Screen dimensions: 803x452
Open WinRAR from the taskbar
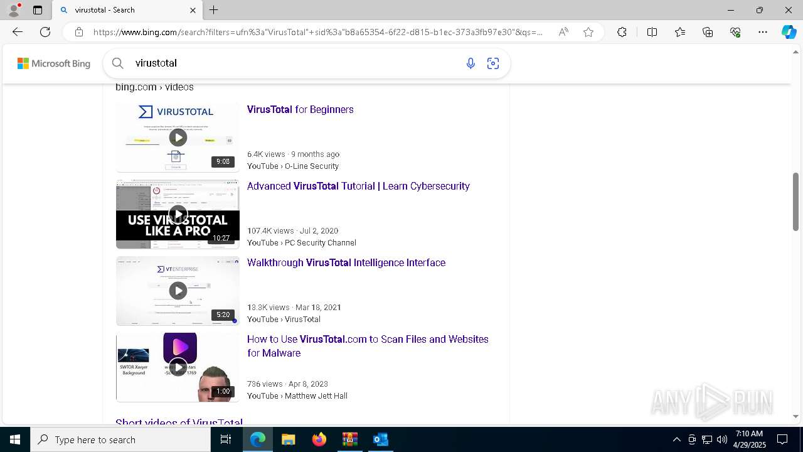[349, 439]
